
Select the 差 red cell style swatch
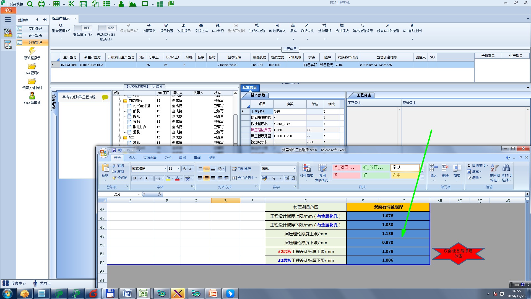[x=346, y=175]
